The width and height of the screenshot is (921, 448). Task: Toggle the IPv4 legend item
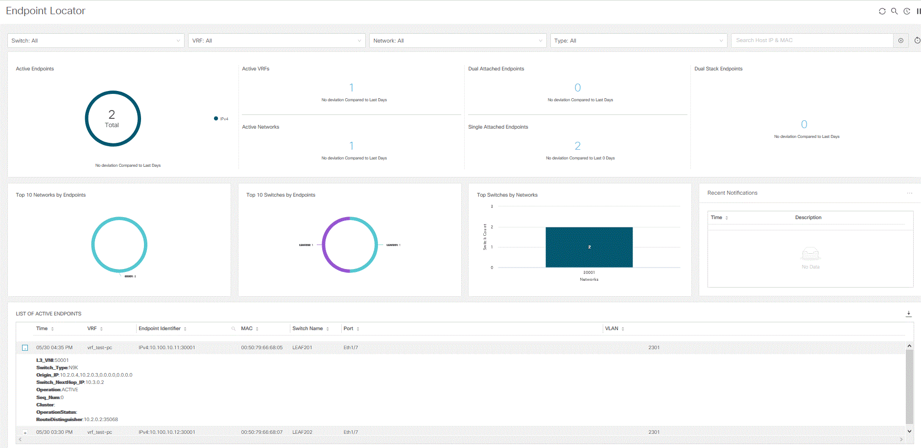point(221,119)
